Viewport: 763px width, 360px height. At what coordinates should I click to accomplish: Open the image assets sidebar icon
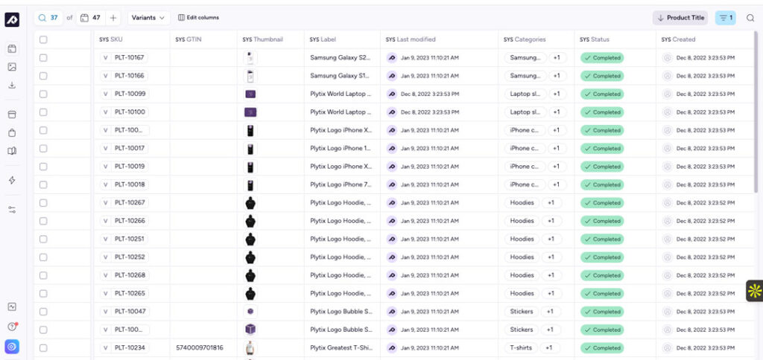12,67
